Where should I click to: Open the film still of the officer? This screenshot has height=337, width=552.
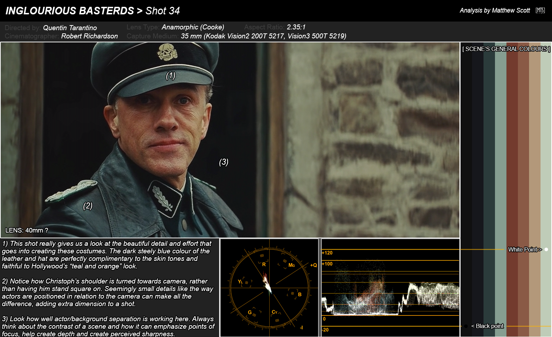(230, 140)
